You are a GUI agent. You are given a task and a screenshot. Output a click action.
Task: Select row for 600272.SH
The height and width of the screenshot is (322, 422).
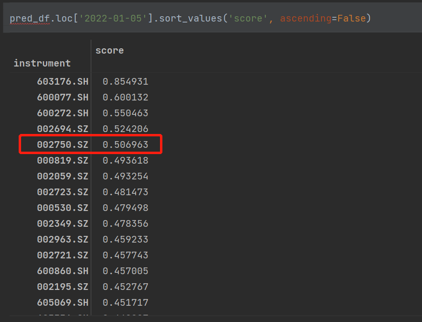point(63,113)
